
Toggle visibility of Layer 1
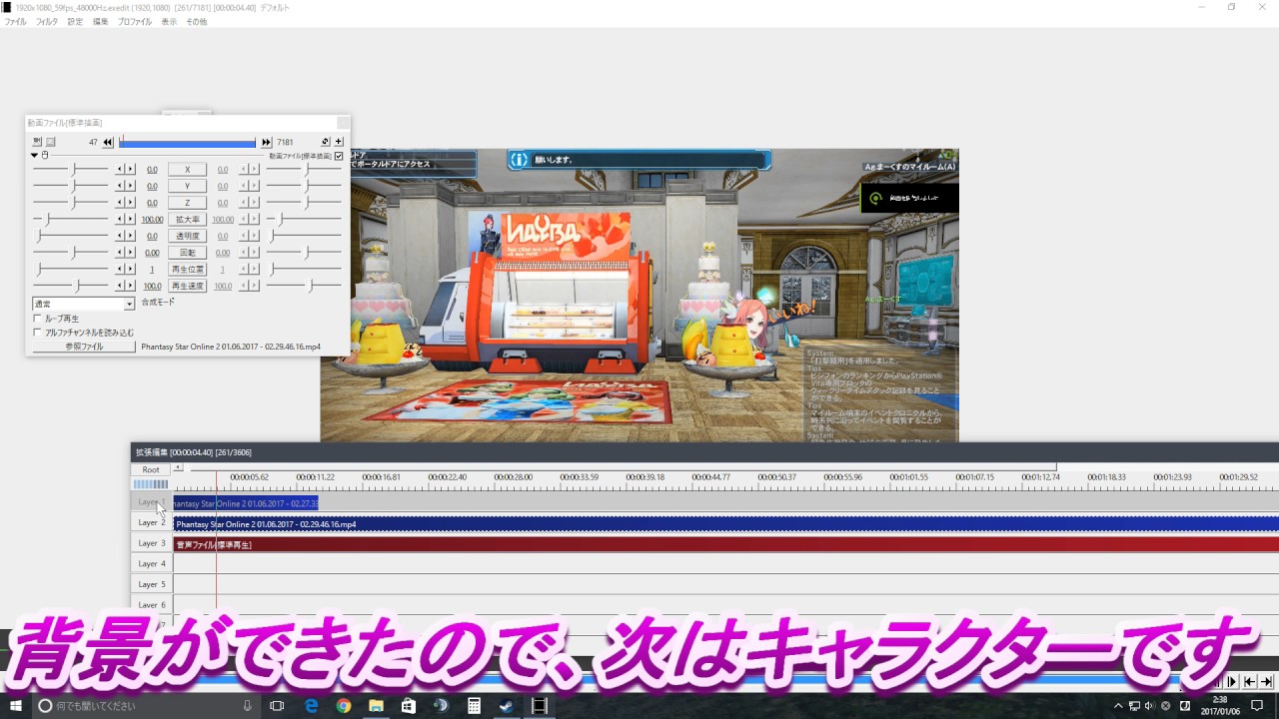(152, 502)
